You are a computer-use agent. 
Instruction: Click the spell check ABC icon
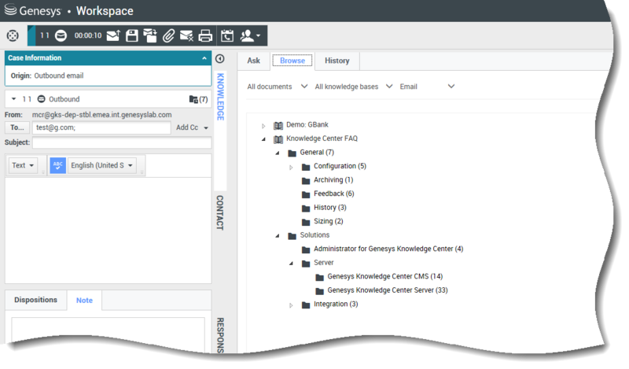[57, 165]
